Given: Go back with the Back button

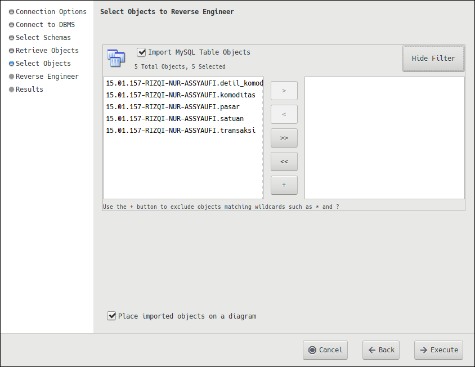Looking at the screenshot, I should point(381,350).
